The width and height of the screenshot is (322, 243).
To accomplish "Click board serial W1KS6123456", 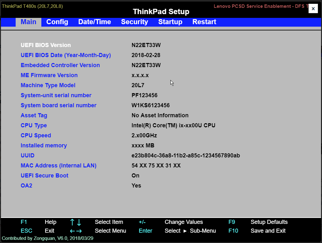I will (x=151, y=105).
